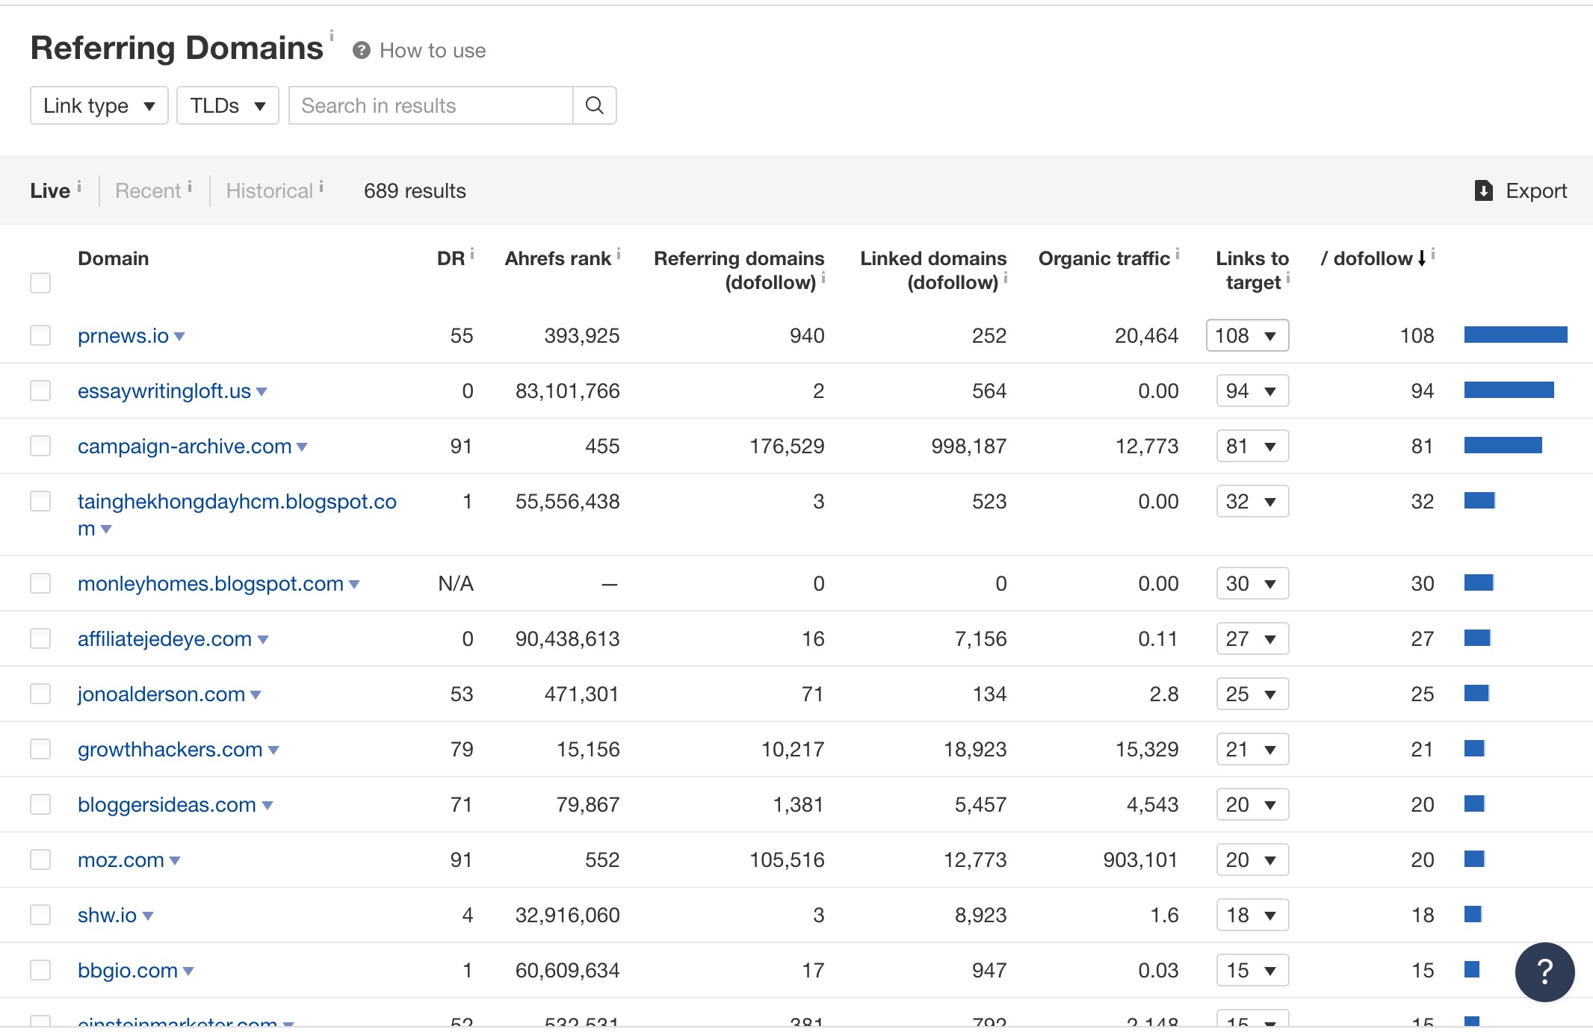Check the prnews.io row checkbox
Image resolution: width=1593 pixels, height=1032 pixels.
[40, 335]
